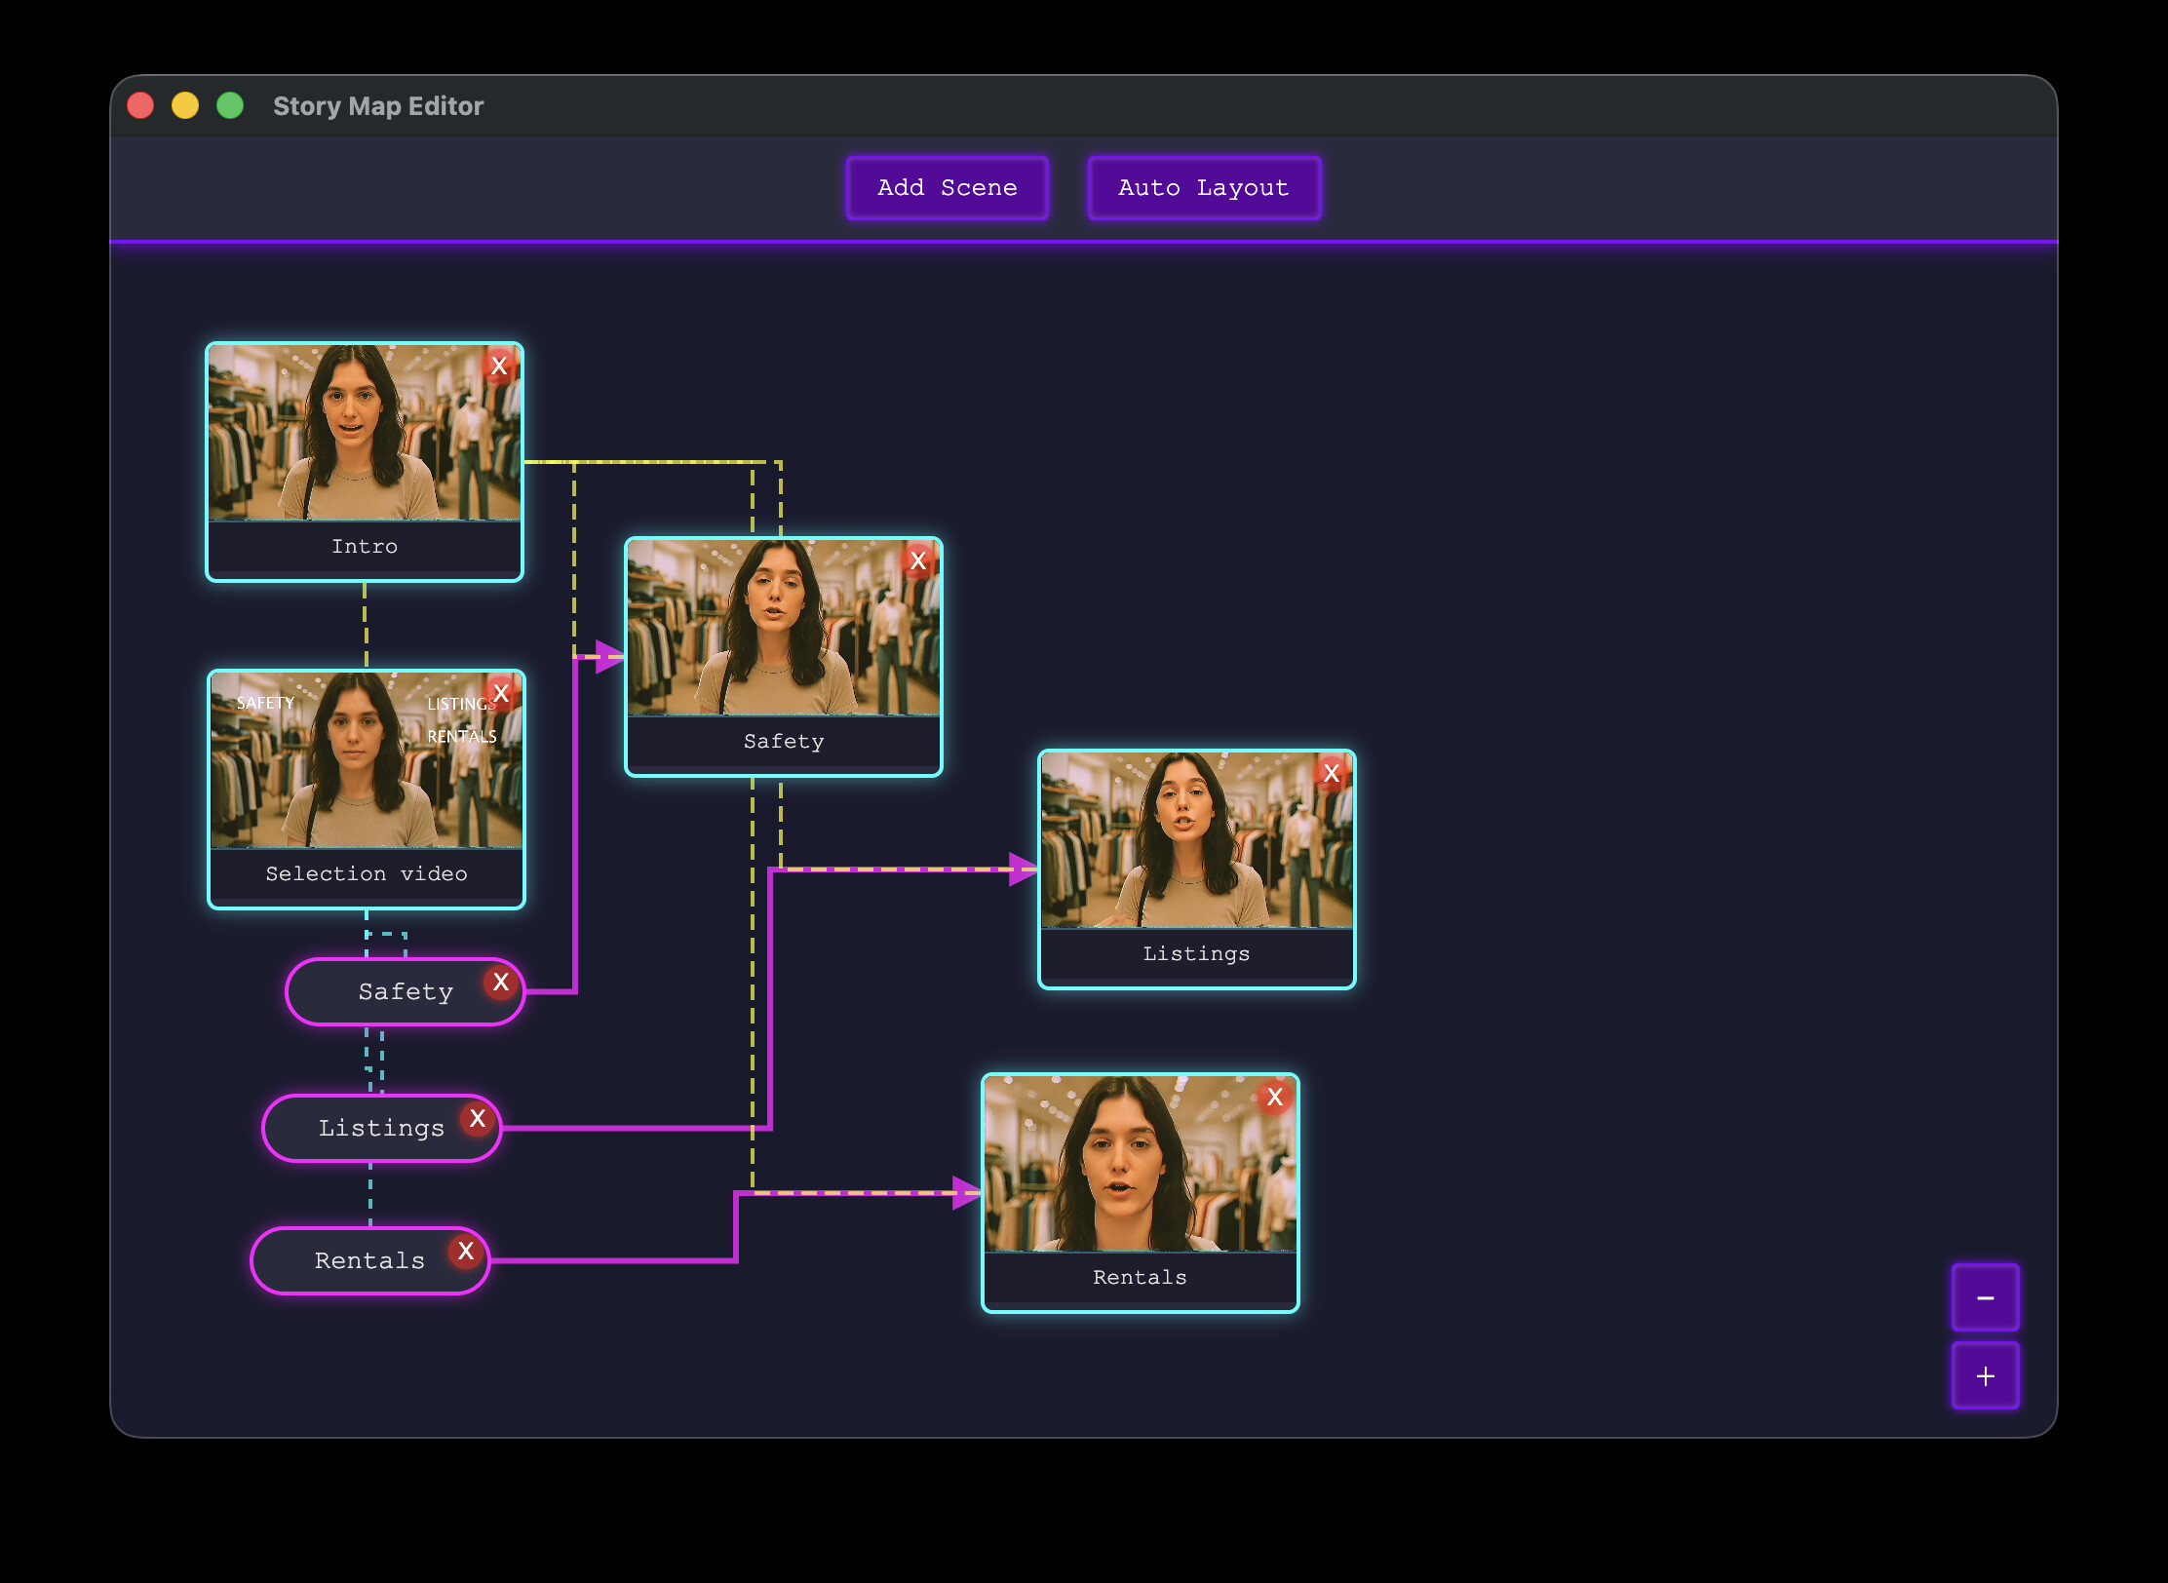Select the Rentals scene card thumbnail

[1141, 1164]
